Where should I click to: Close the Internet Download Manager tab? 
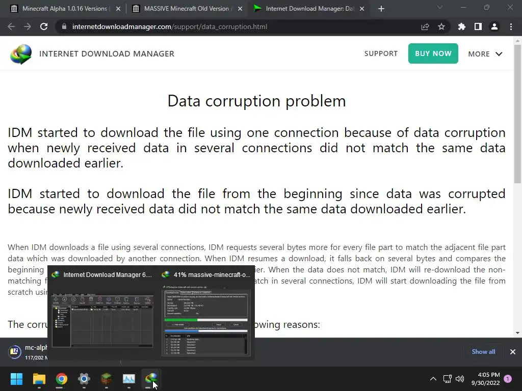(362, 9)
